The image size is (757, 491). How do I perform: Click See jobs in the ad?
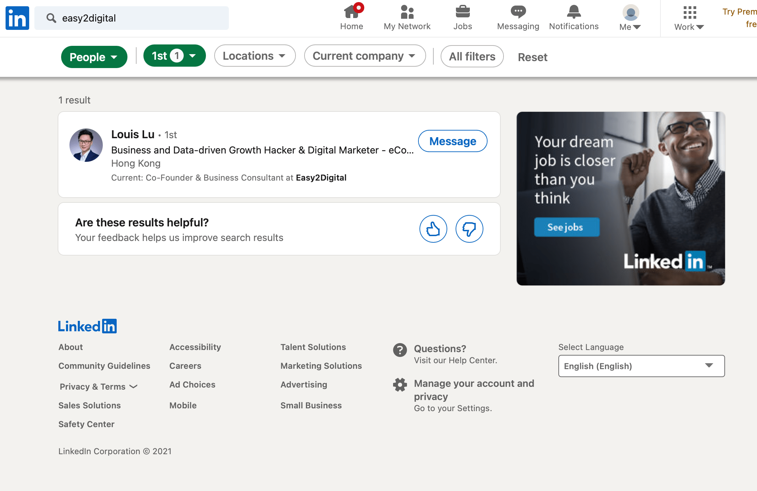(x=566, y=227)
